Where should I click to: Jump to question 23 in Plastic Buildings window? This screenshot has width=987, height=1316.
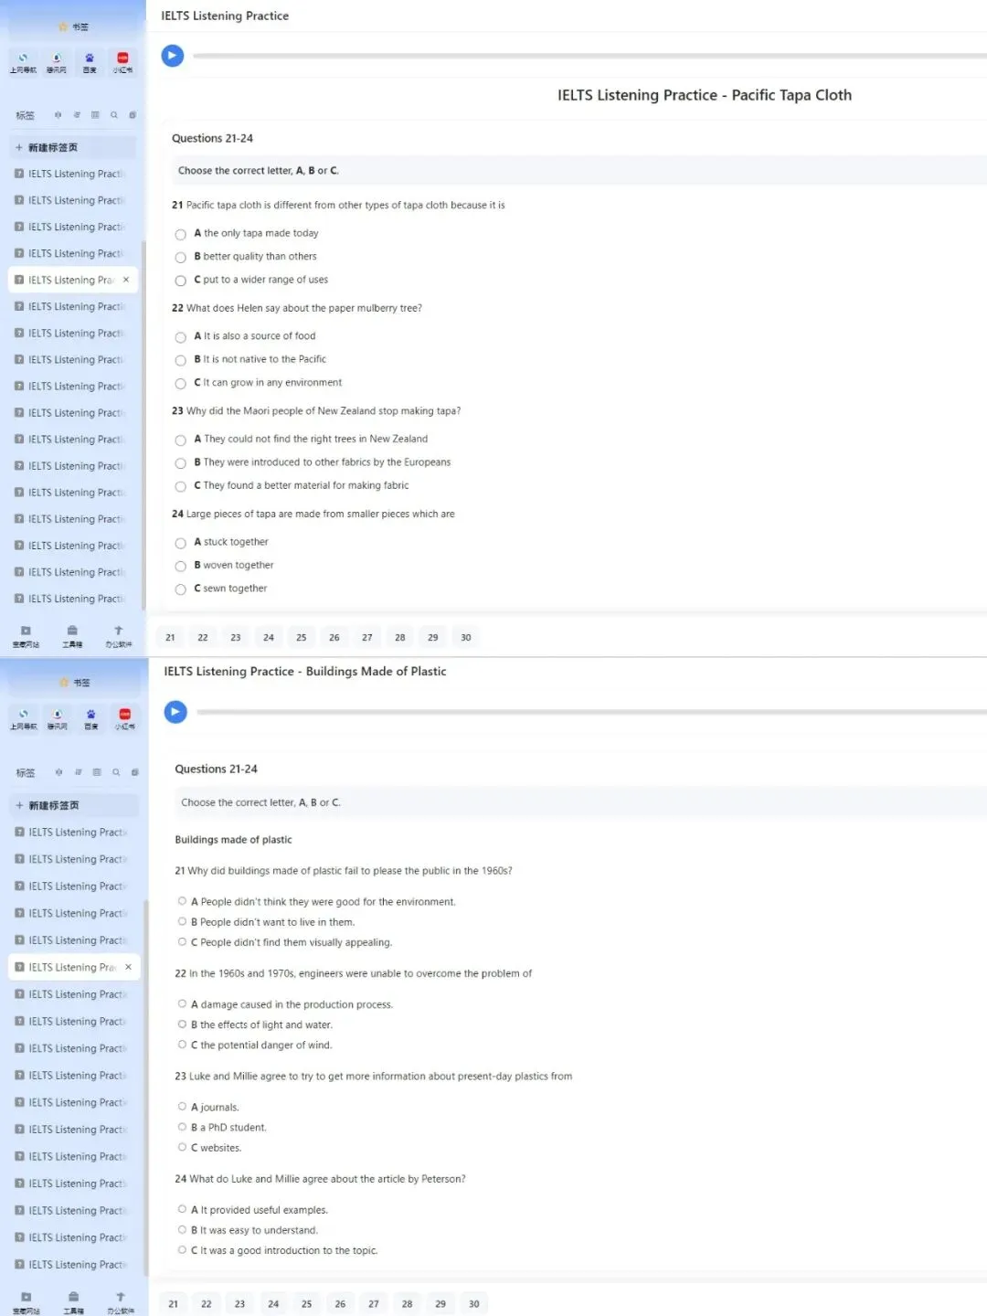tap(239, 1303)
